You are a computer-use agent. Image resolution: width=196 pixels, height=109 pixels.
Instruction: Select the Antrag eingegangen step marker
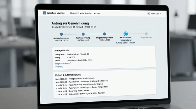pyautogui.click(x=61, y=34)
